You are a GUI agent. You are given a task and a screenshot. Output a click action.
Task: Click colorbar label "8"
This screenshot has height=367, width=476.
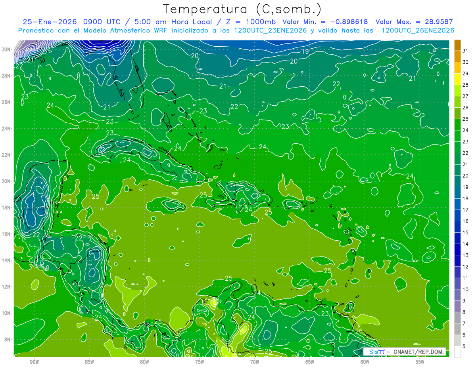pyautogui.click(x=464, y=312)
